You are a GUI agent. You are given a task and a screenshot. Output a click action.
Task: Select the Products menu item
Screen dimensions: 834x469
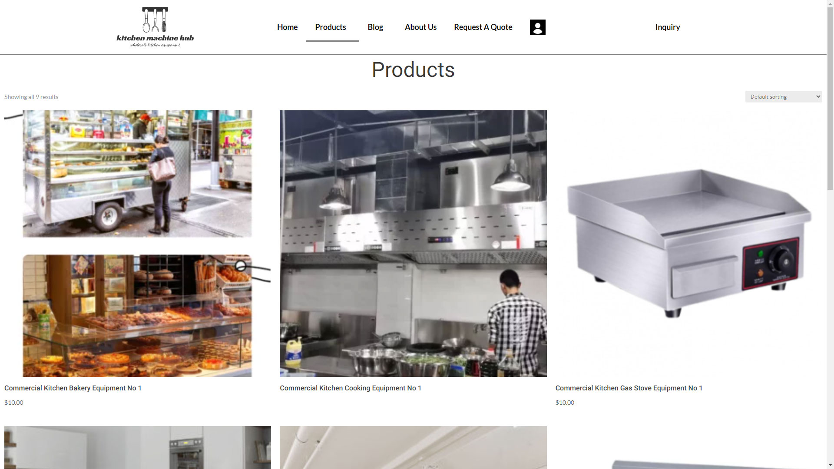point(331,27)
